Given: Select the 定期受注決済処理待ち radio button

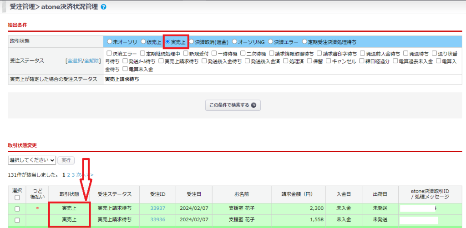Looking at the screenshot, I should [x=304, y=42].
